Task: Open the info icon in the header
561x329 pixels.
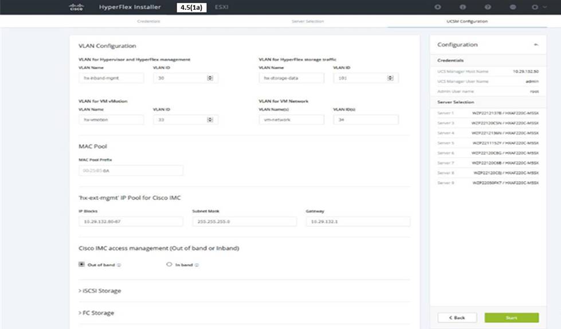Action: (x=462, y=7)
